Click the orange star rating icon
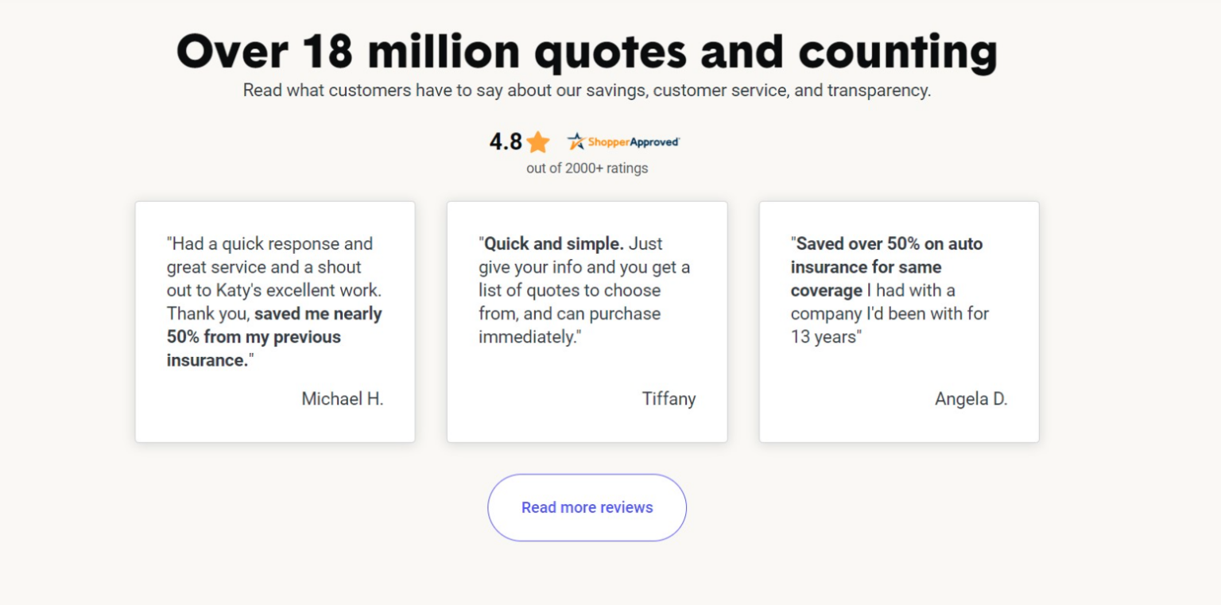The image size is (1221, 605). (539, 142)
